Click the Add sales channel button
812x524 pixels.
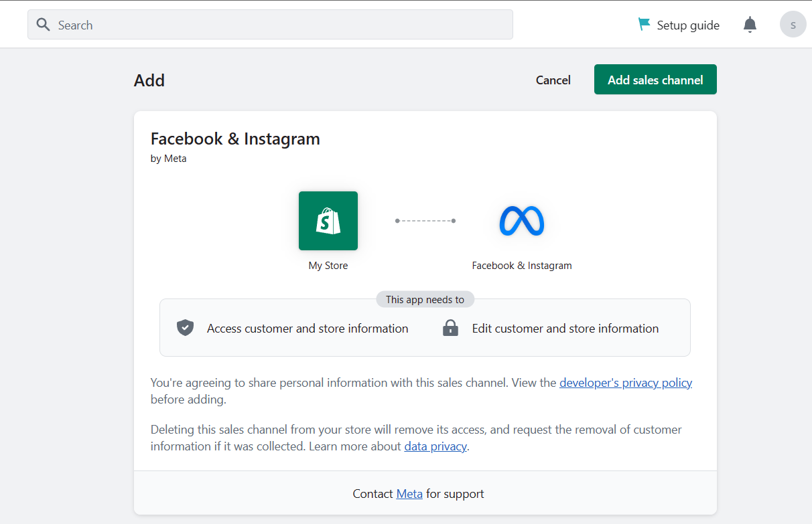pyautogui.click(x=655, y=80)
